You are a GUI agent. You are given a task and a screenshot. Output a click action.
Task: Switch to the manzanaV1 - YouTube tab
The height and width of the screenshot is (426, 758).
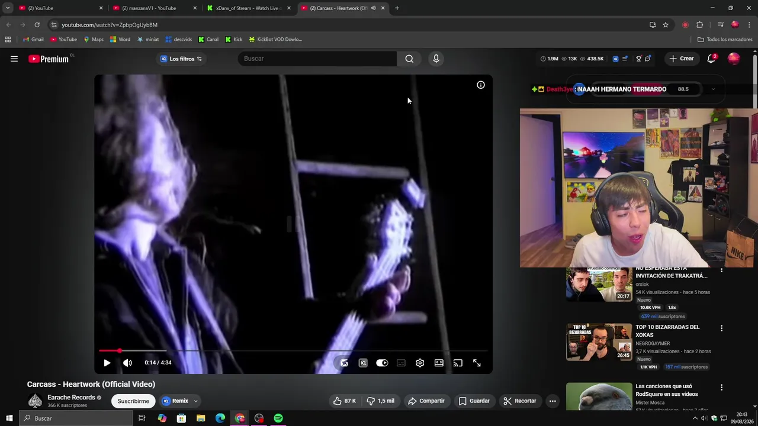[x=154, y=8]
